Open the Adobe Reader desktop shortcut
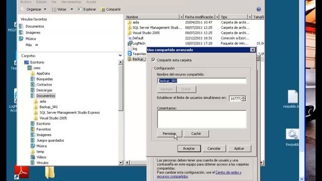322x181 pixels. (21, 172)
